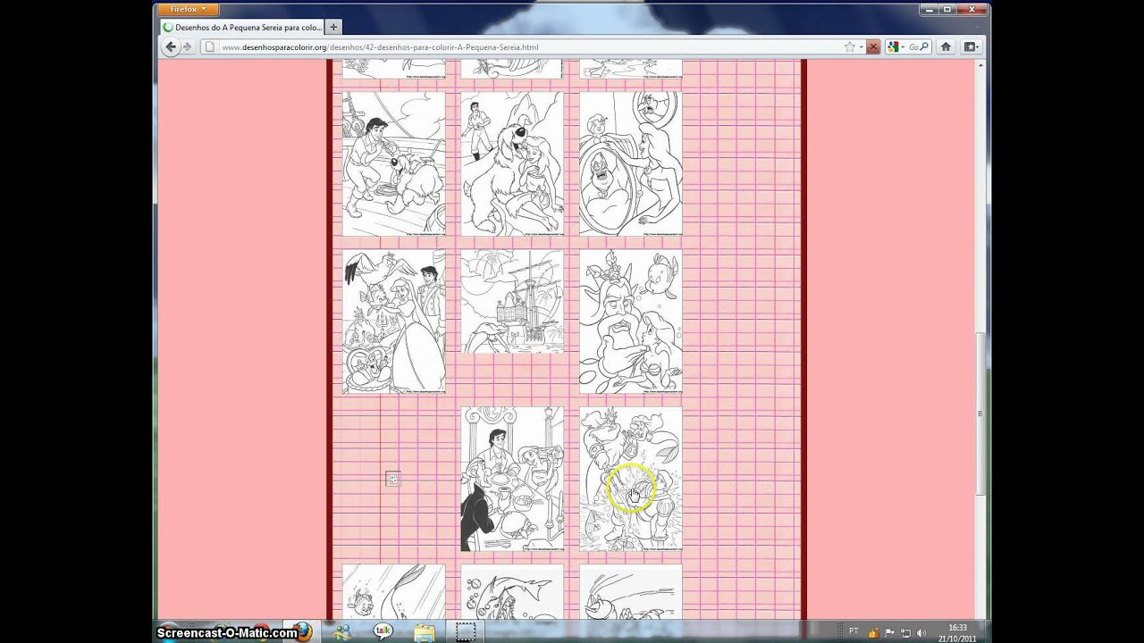Click the scrollbar up arrow of the page
The image size is (1144, 643).
tap(980, 66)
